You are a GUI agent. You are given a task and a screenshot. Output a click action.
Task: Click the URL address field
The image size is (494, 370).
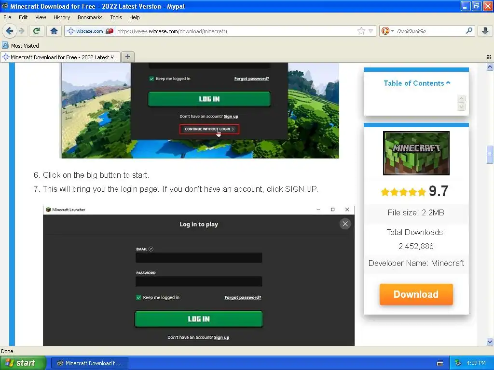point(236,31)
